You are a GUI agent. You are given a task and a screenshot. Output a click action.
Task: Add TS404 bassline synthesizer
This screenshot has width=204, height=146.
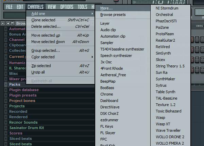point(123,49)
